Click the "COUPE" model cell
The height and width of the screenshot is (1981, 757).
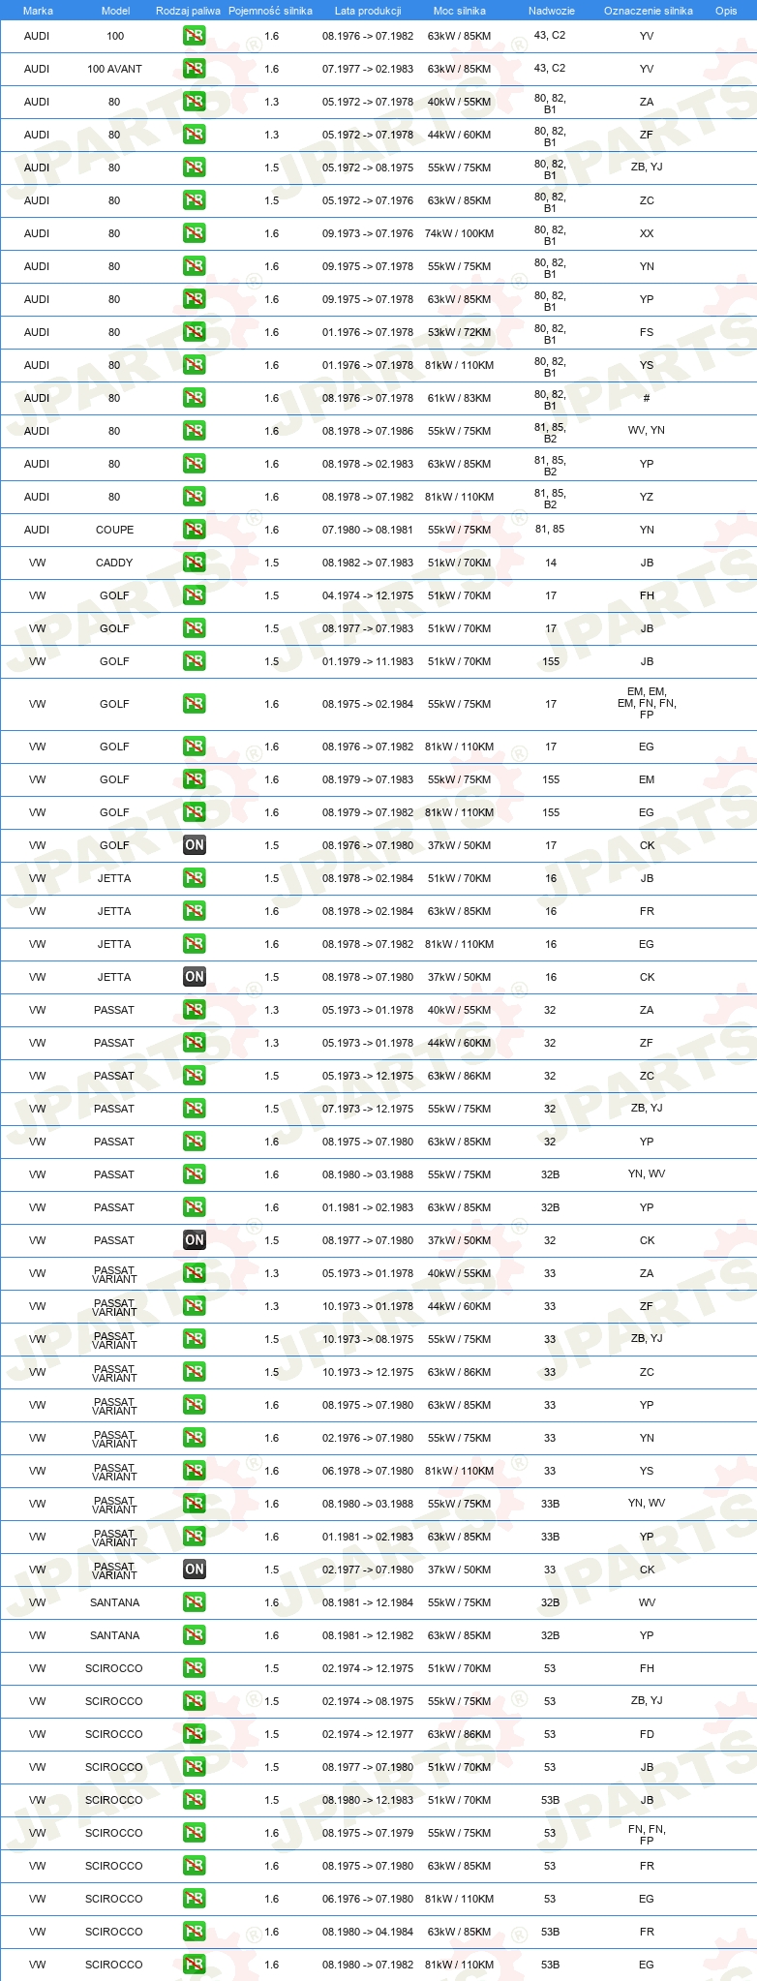click(115, 530)
